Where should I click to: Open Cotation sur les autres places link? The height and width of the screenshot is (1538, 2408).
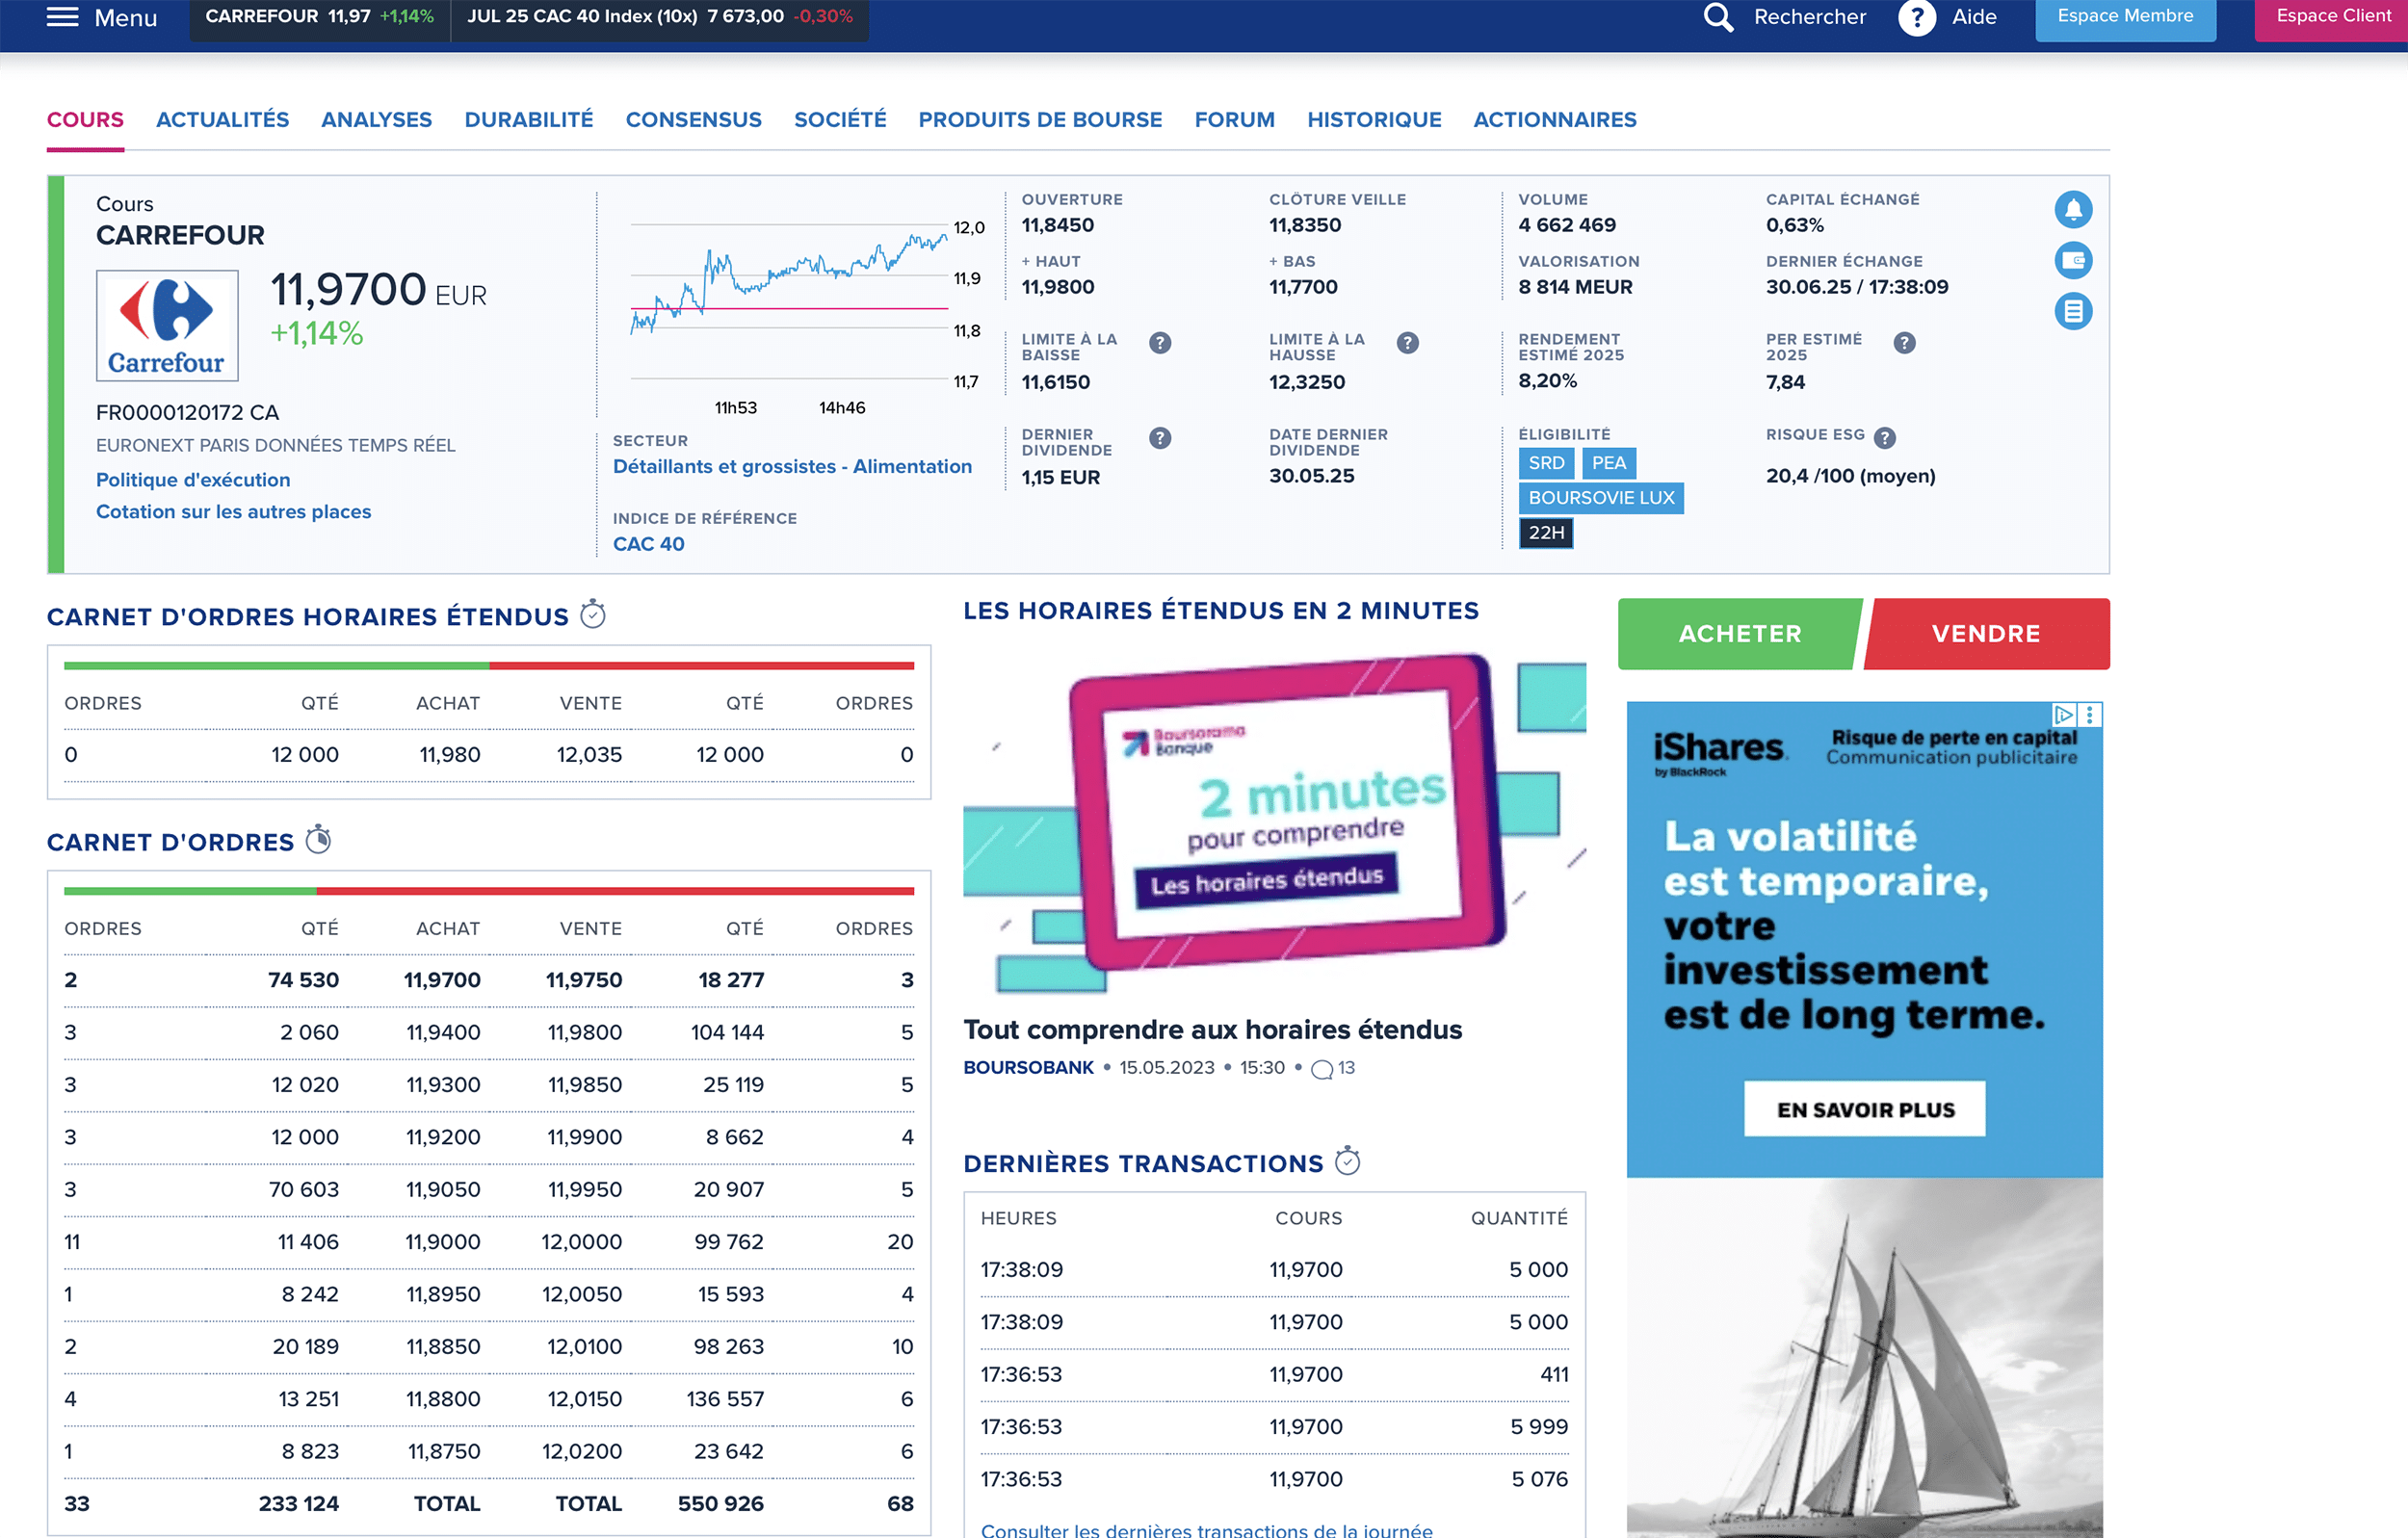233,511
